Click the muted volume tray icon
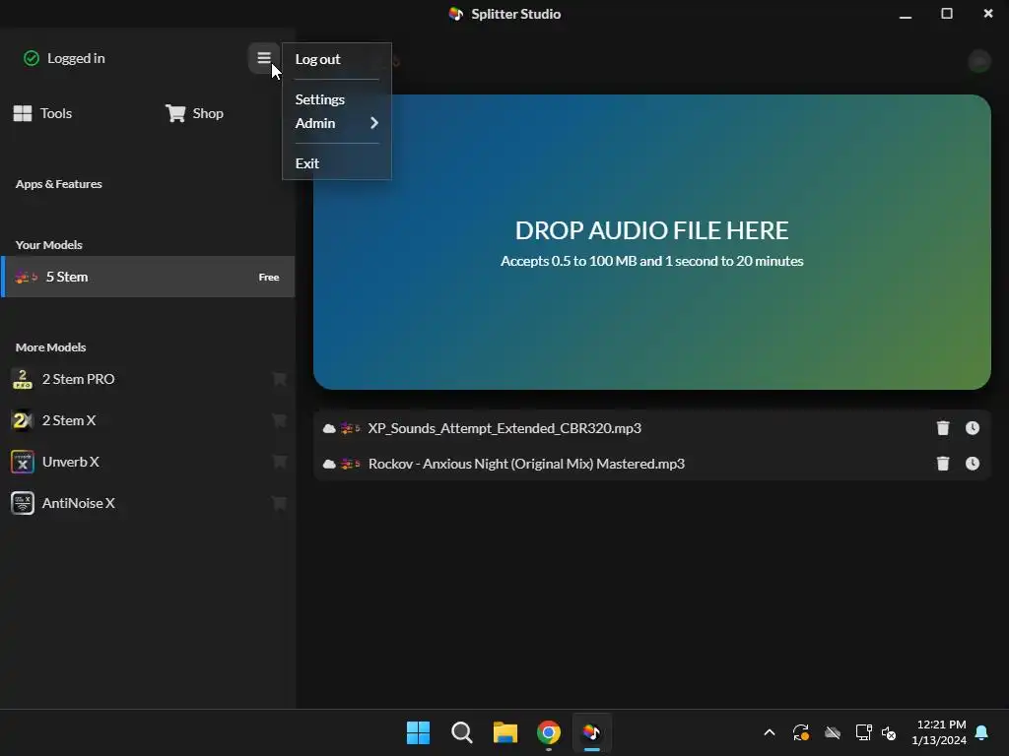Screen dimensions: 1009x756 (x=889, y=732)
